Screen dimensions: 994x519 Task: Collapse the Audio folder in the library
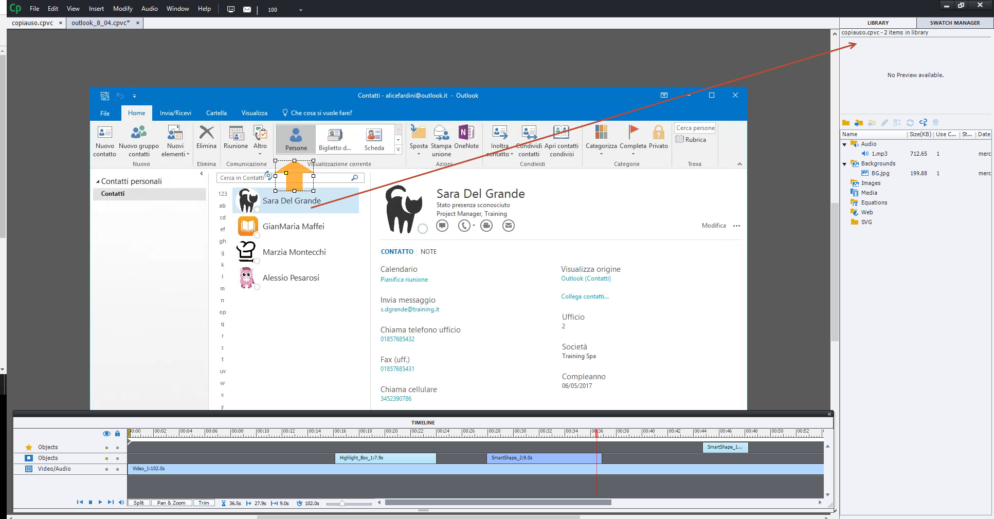(844, 144)
